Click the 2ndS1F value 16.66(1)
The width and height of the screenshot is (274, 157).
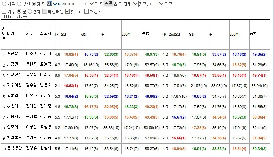[179, 138]
